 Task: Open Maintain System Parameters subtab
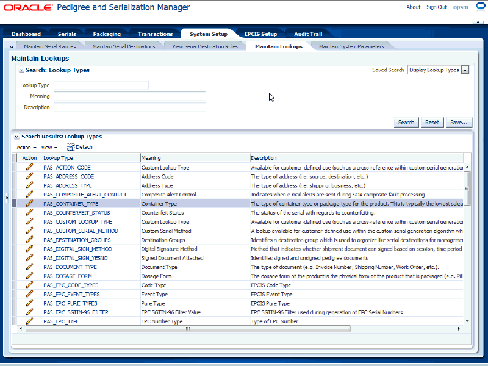click(351, 46)
